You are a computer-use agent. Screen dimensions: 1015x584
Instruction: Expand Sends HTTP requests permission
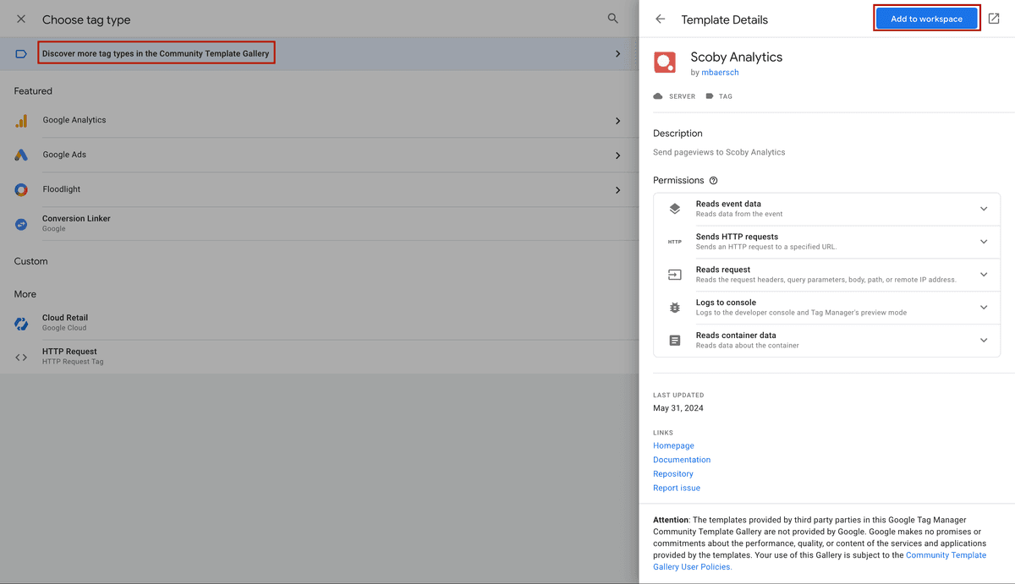pyautogui.click(x=984, y=242)
